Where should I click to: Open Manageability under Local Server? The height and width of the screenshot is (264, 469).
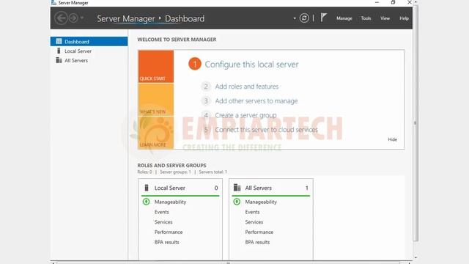click(x=170, y=202)
